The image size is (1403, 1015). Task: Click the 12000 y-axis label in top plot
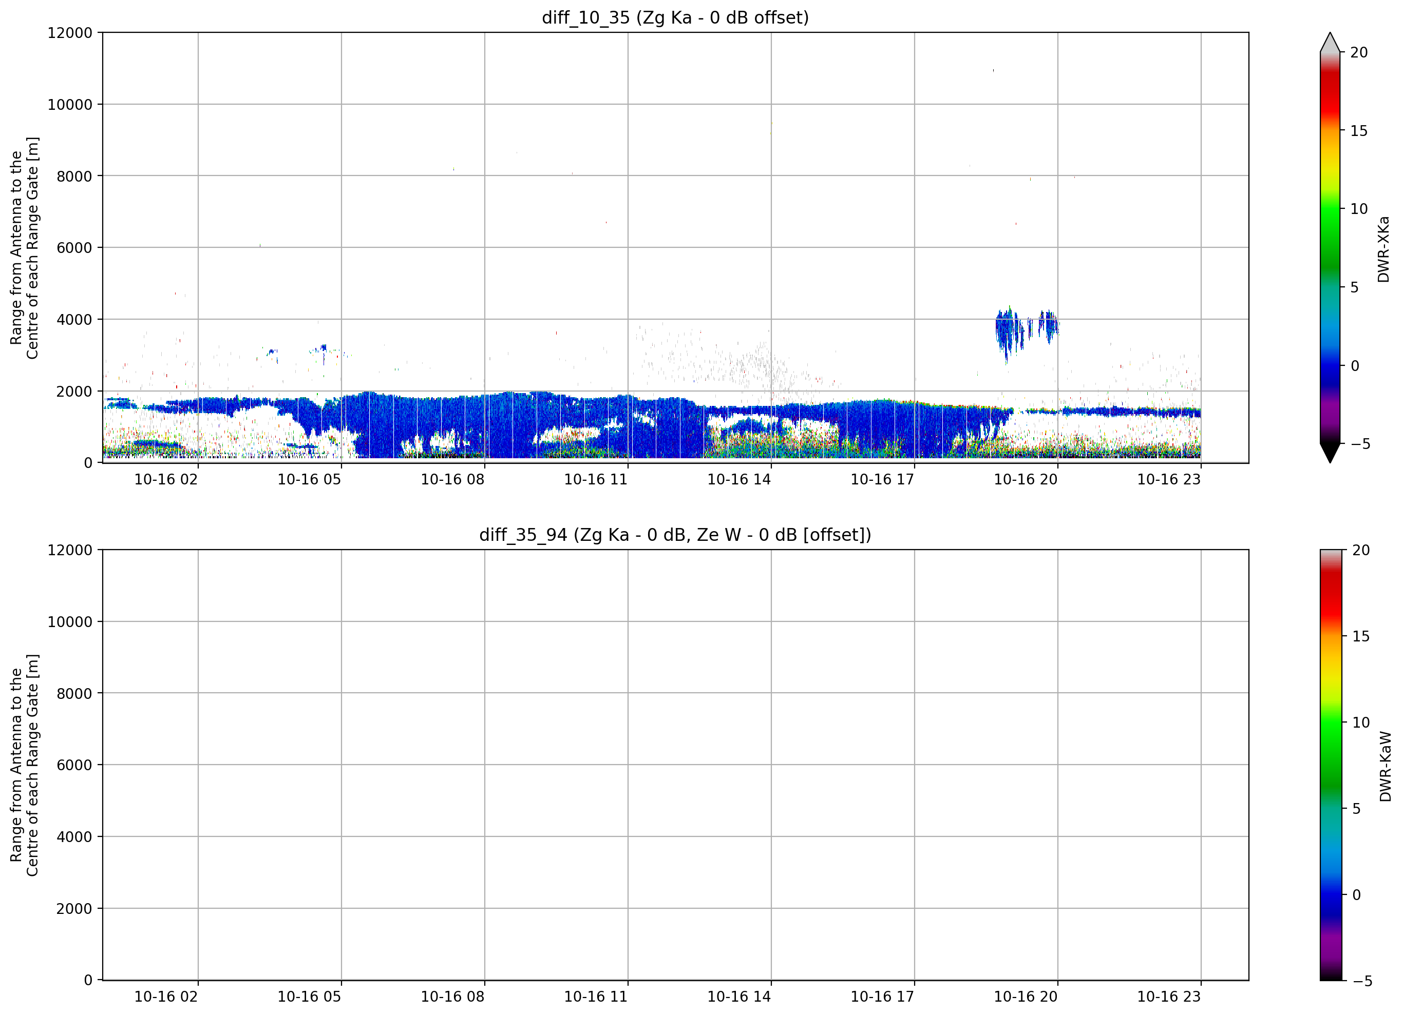(70, 33)
